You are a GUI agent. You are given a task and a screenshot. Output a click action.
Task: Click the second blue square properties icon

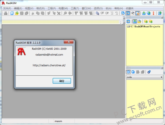[133, 72]
